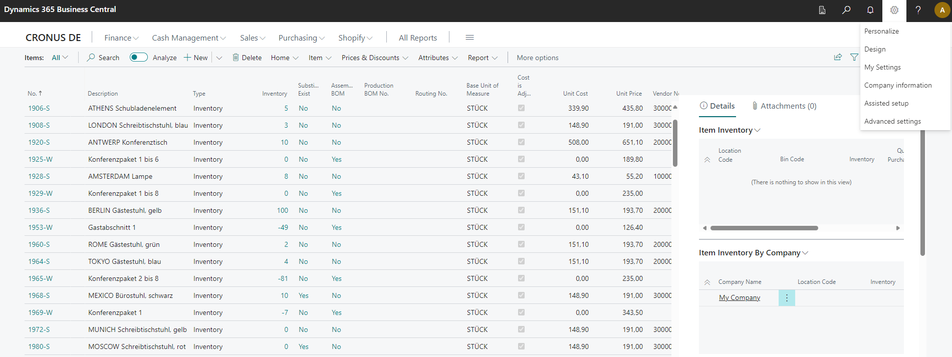This screenshot has width=952, height=357.
Task: Collapse the Item Inventory section
Action: point(730,130)
